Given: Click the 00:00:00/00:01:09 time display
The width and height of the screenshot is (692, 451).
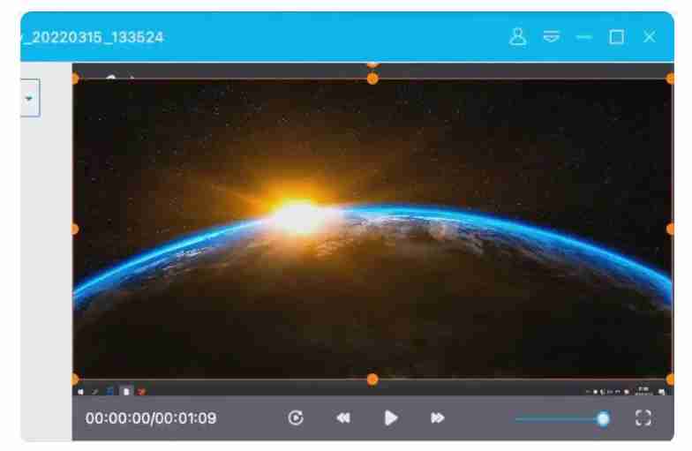Looking at the screenshot, I should pyautogui.click(x=151, y=418).
